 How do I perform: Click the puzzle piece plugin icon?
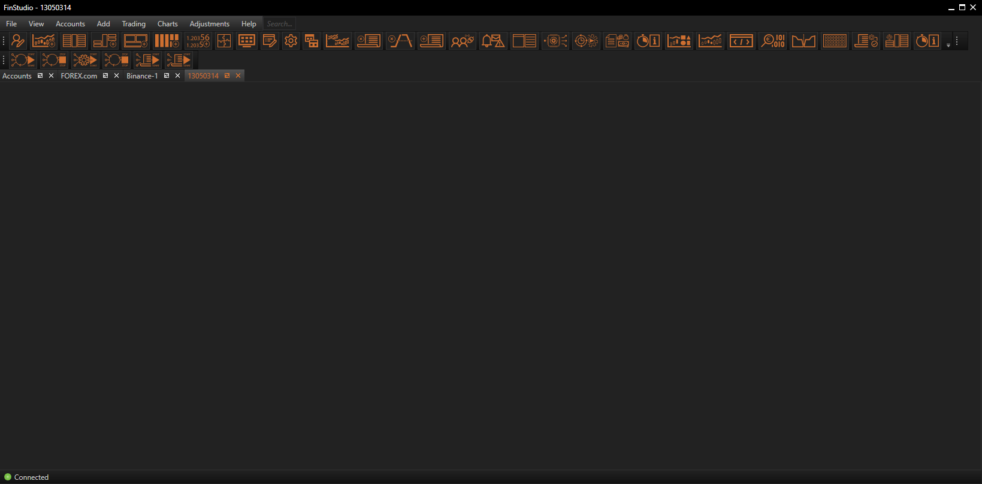point(224,41)
